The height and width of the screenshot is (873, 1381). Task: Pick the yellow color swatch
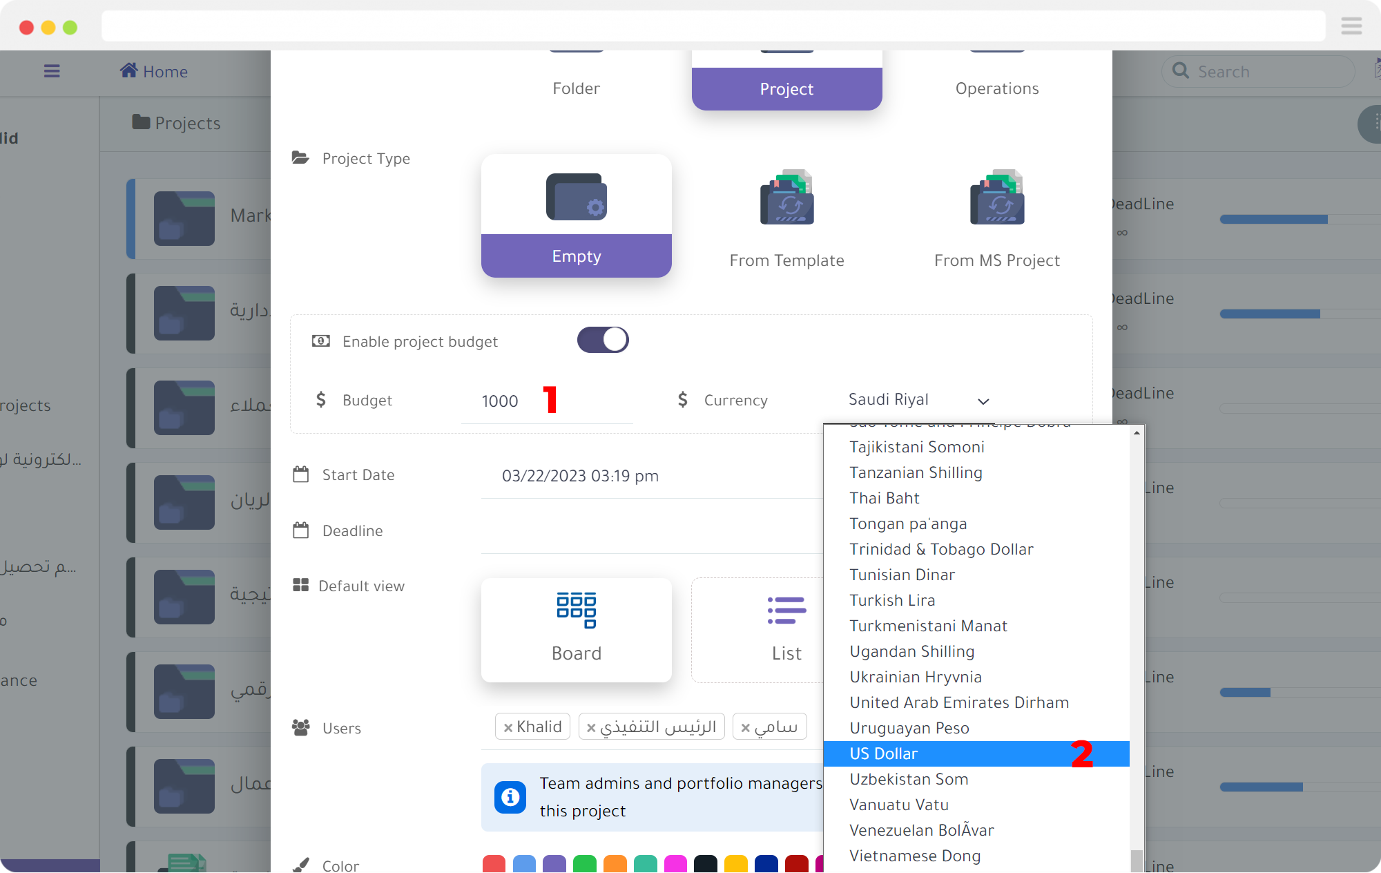click(x=736, y=864)
